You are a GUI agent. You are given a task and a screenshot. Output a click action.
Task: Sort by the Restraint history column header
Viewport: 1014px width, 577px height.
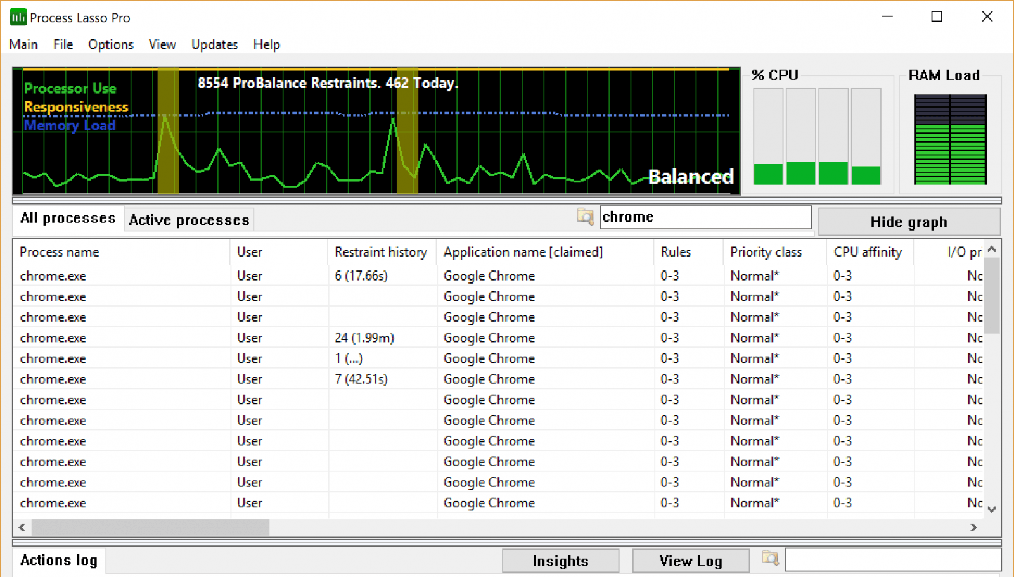[380, 252]
